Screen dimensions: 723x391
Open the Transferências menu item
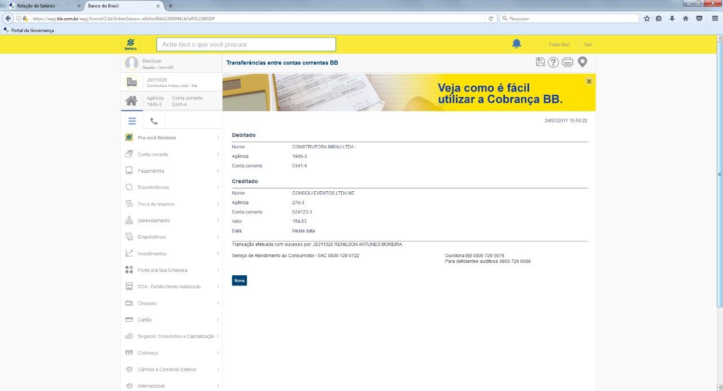[172, 187]
